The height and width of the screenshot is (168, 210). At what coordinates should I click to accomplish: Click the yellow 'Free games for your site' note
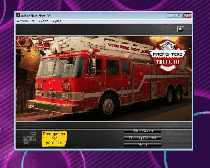[x=54, y=139]
